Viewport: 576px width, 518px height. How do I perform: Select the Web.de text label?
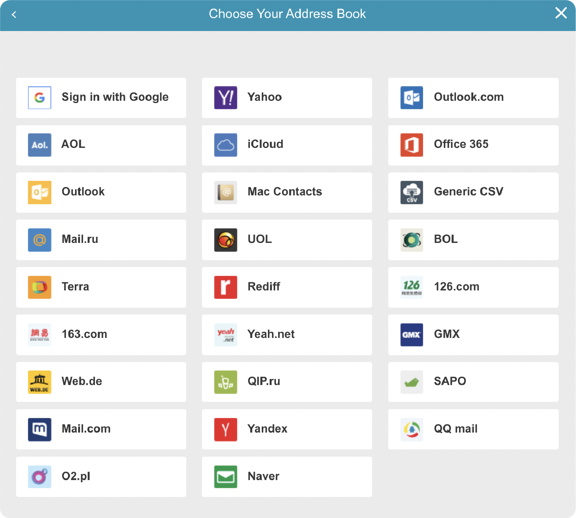(82, 381)
